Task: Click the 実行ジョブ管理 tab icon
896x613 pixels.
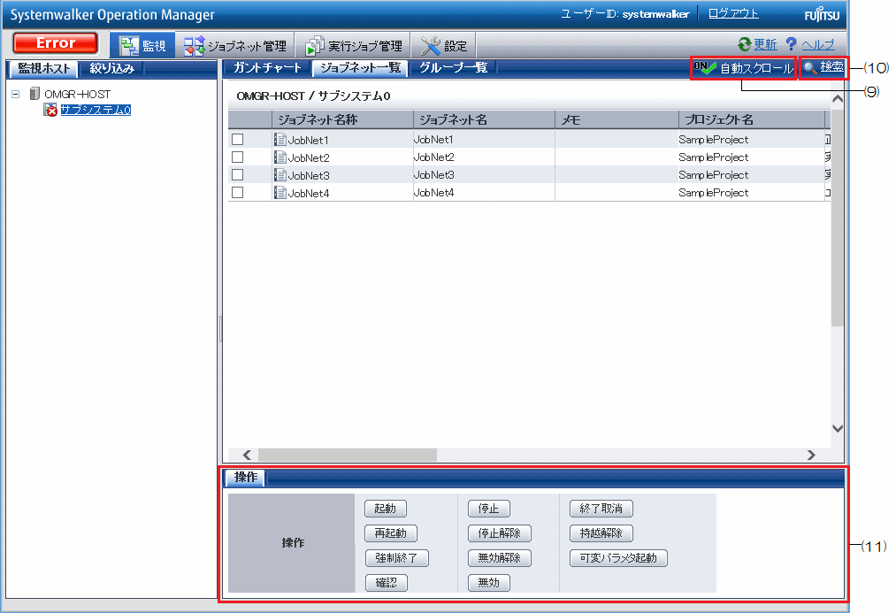Action: pos(314,46)
